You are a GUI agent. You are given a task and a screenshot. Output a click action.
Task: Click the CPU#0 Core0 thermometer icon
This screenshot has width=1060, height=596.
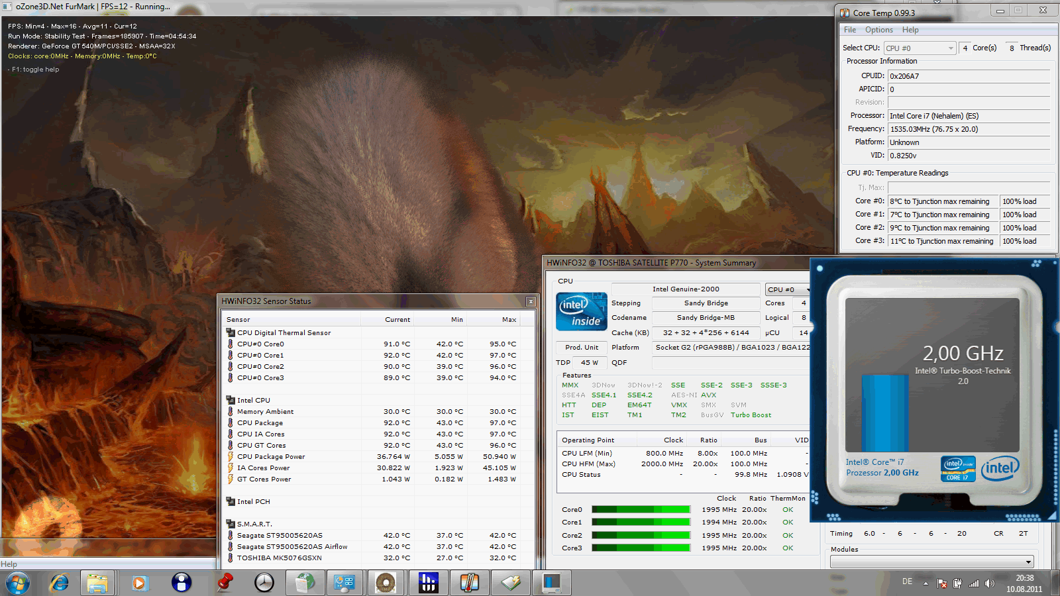coord(231,344)
